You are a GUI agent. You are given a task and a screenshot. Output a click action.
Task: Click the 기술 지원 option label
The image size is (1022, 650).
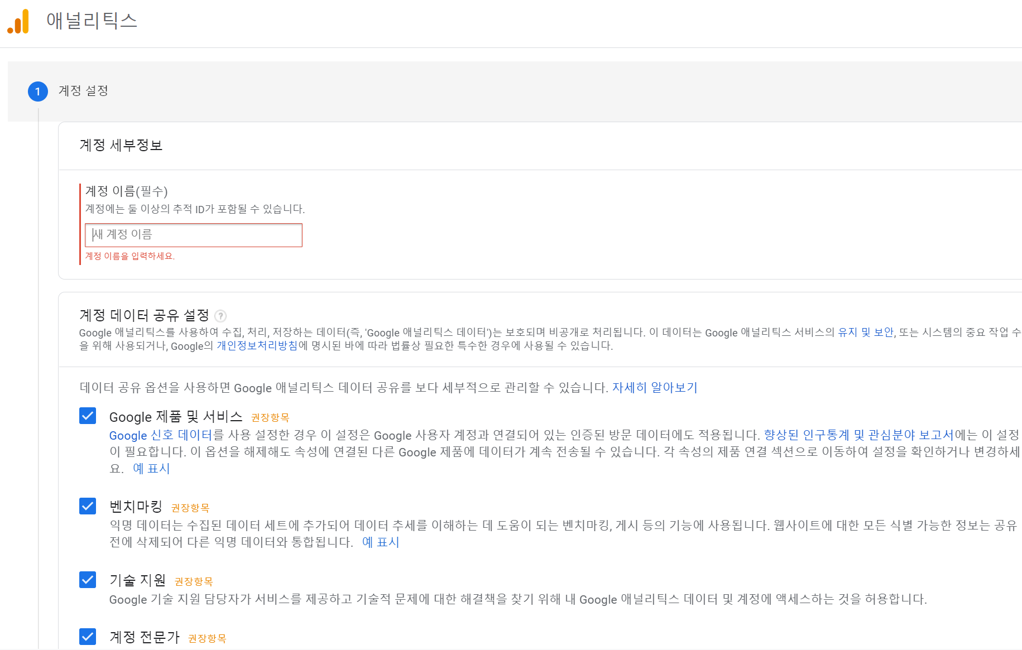point(137,581)
